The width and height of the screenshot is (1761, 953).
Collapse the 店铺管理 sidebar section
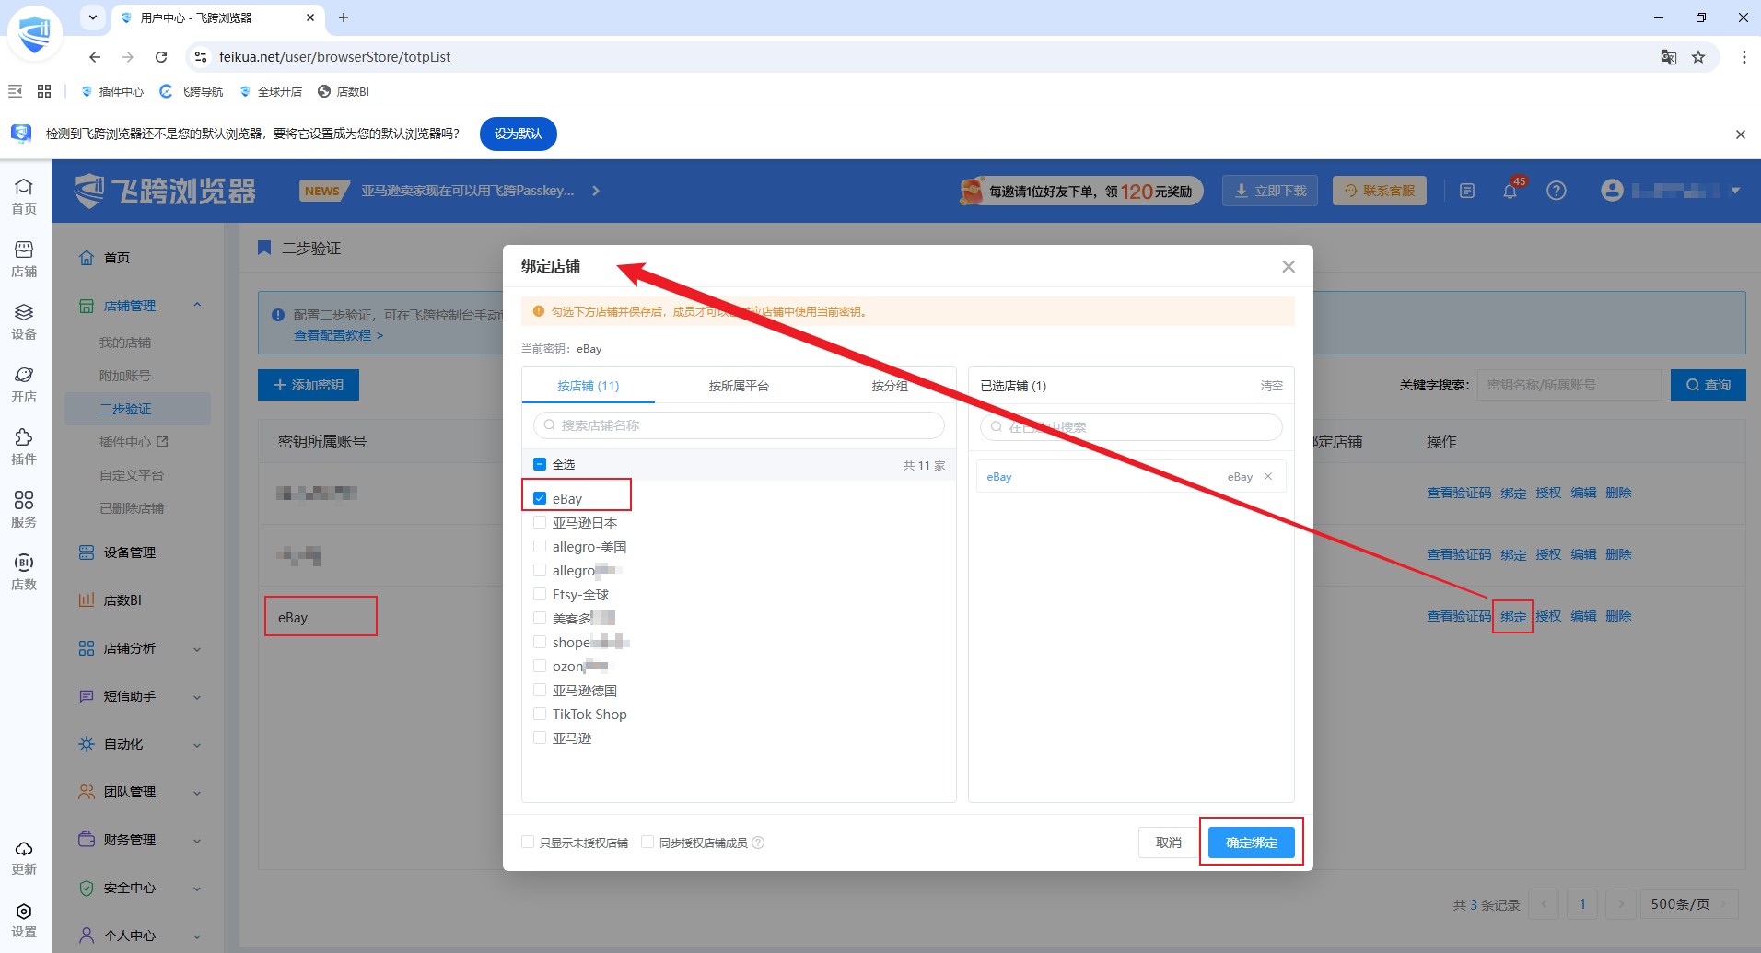pyautogui.click(x=197, y=305)
